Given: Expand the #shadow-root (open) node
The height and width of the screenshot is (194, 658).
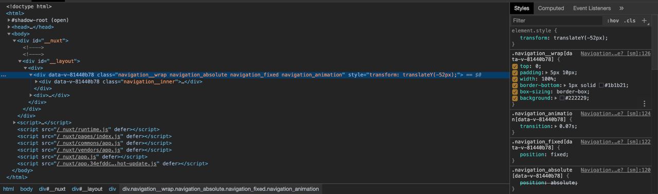Looking at the screenshot, I should pyautogui.click(x=9, y=20).
